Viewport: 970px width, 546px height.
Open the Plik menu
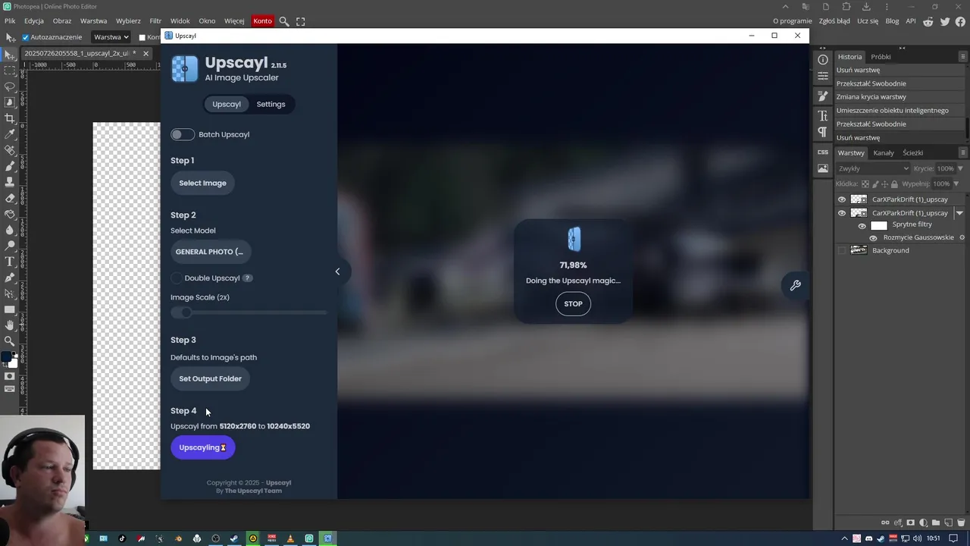click(x=10, y=21)
